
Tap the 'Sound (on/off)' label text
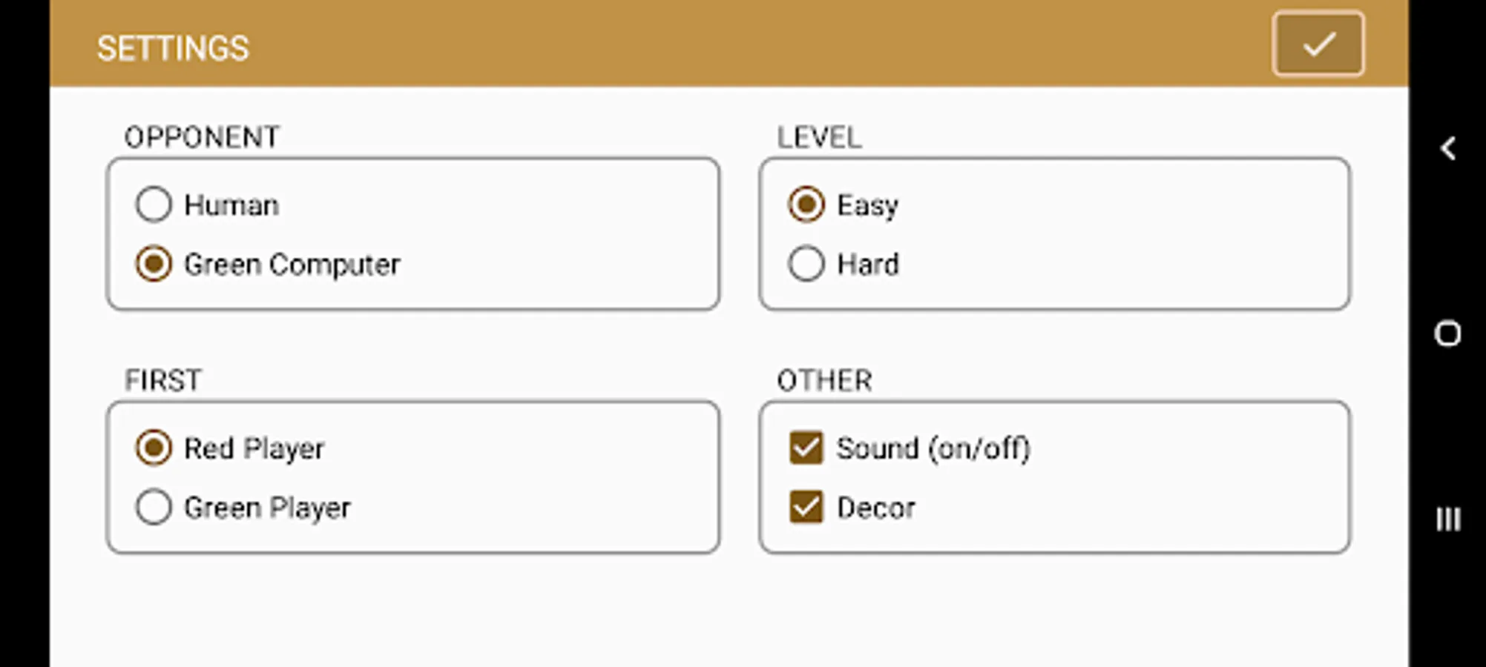click(x=933, y=448)
